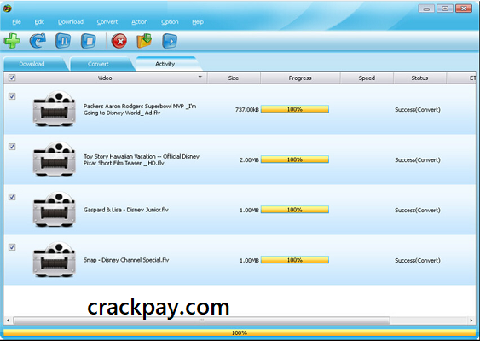
Task: Click progress bar for Snap Disney Channel video
Action: pos(295,259)
